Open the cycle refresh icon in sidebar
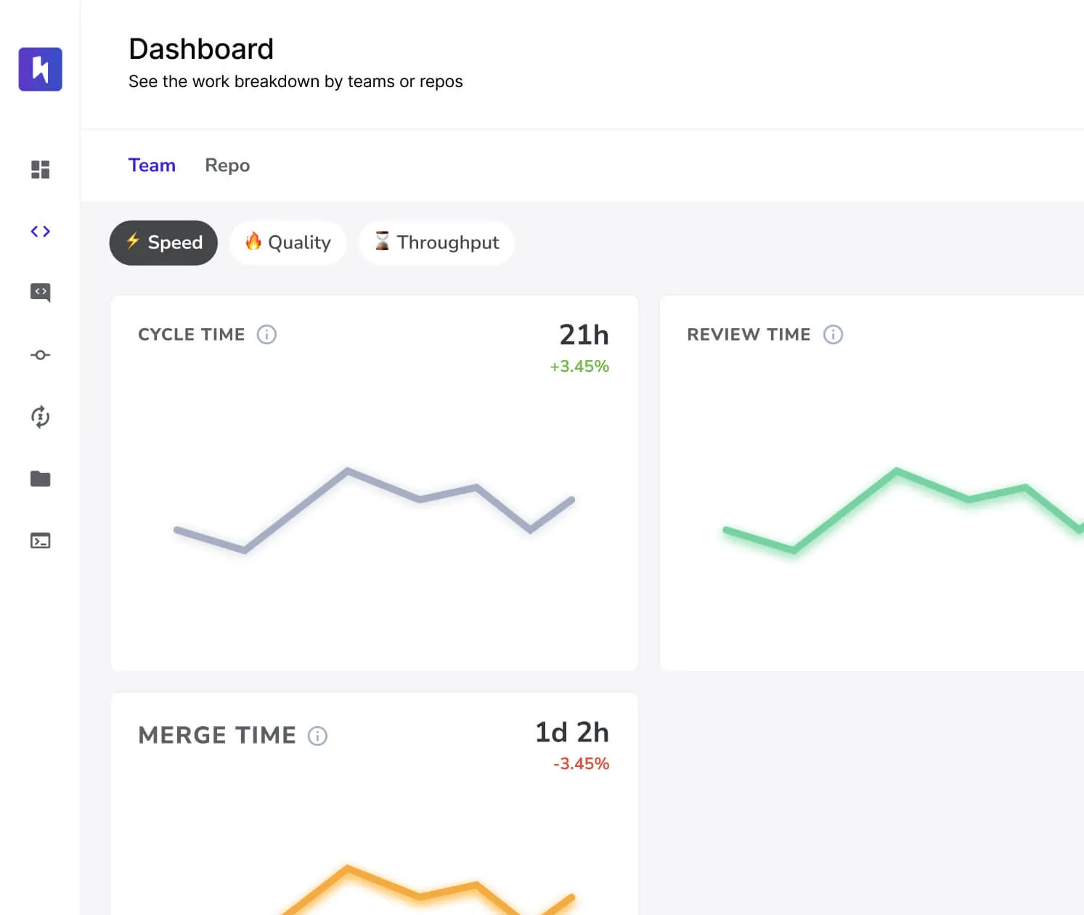The width and height of the screenshot is (1084, 915). point(40,417)
